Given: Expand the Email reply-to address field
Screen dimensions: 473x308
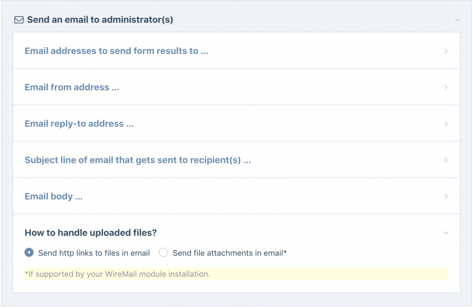Looking at the screenshot, I should (236, 123).
